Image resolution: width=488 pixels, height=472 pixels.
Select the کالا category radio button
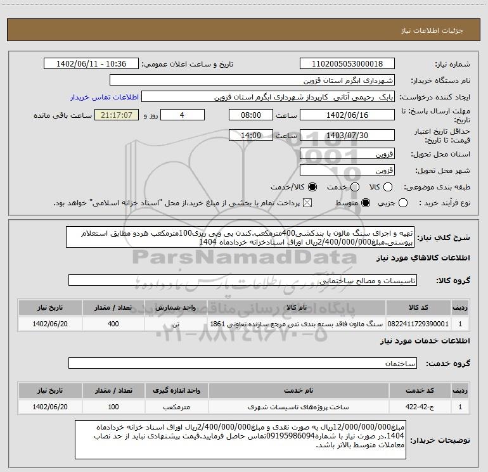387,187
